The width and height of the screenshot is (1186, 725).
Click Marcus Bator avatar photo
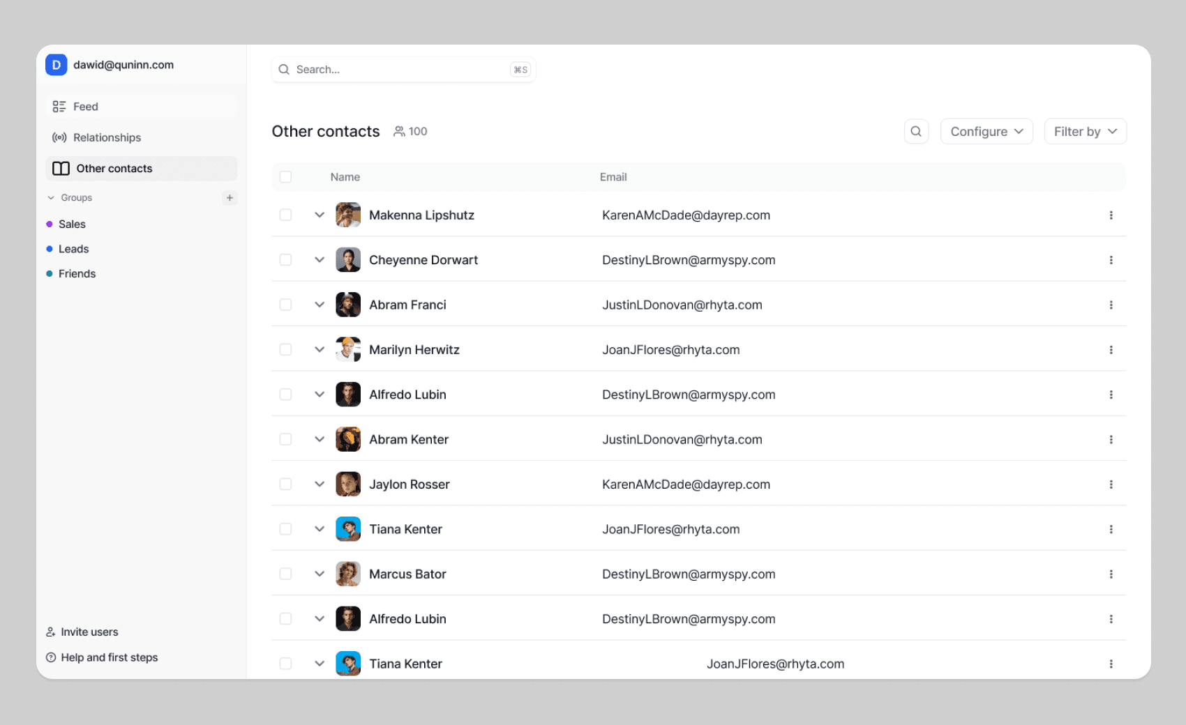click(x=348, y=574)
